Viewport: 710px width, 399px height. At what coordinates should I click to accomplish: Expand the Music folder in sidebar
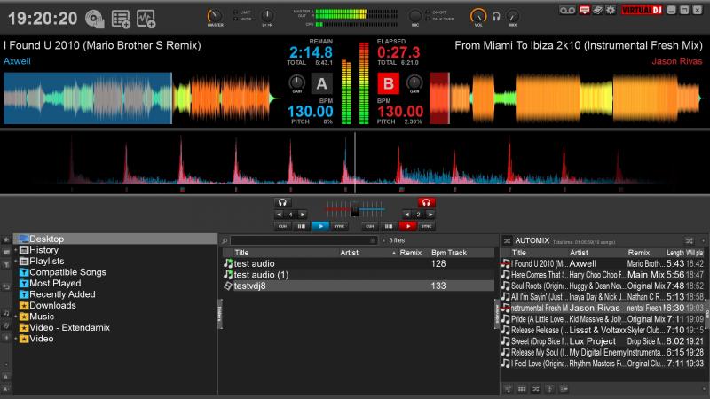[x=15, y=317]
